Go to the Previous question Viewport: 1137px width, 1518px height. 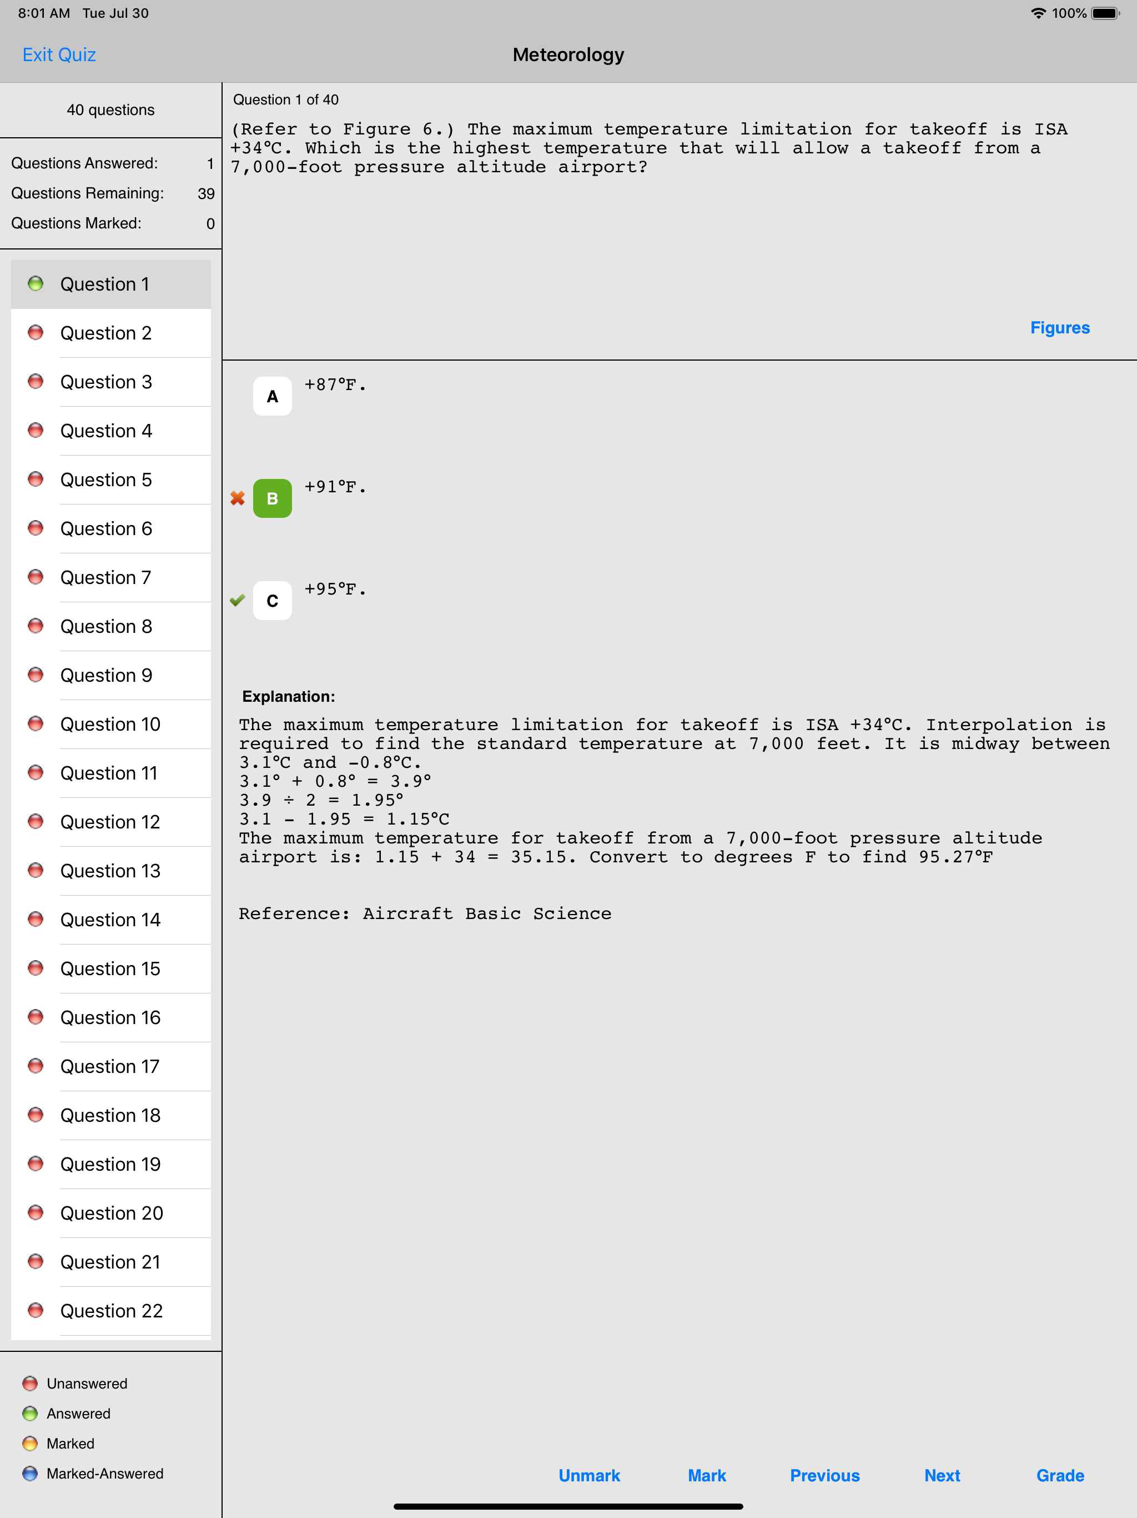coord(824,1475)
